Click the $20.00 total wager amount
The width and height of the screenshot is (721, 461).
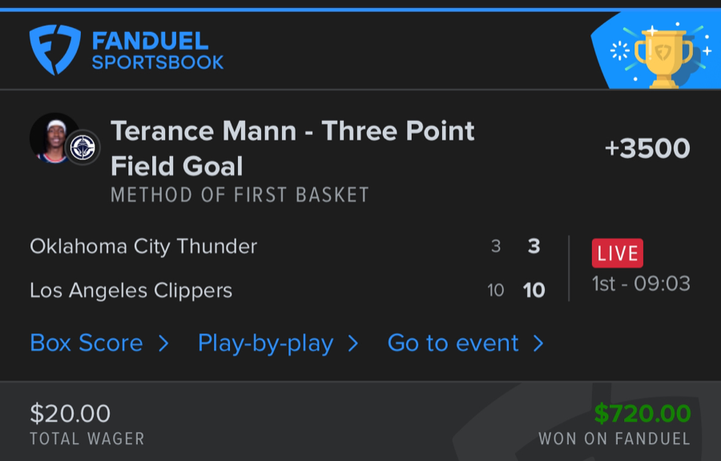pyautogui.click(x=70, y=414)
